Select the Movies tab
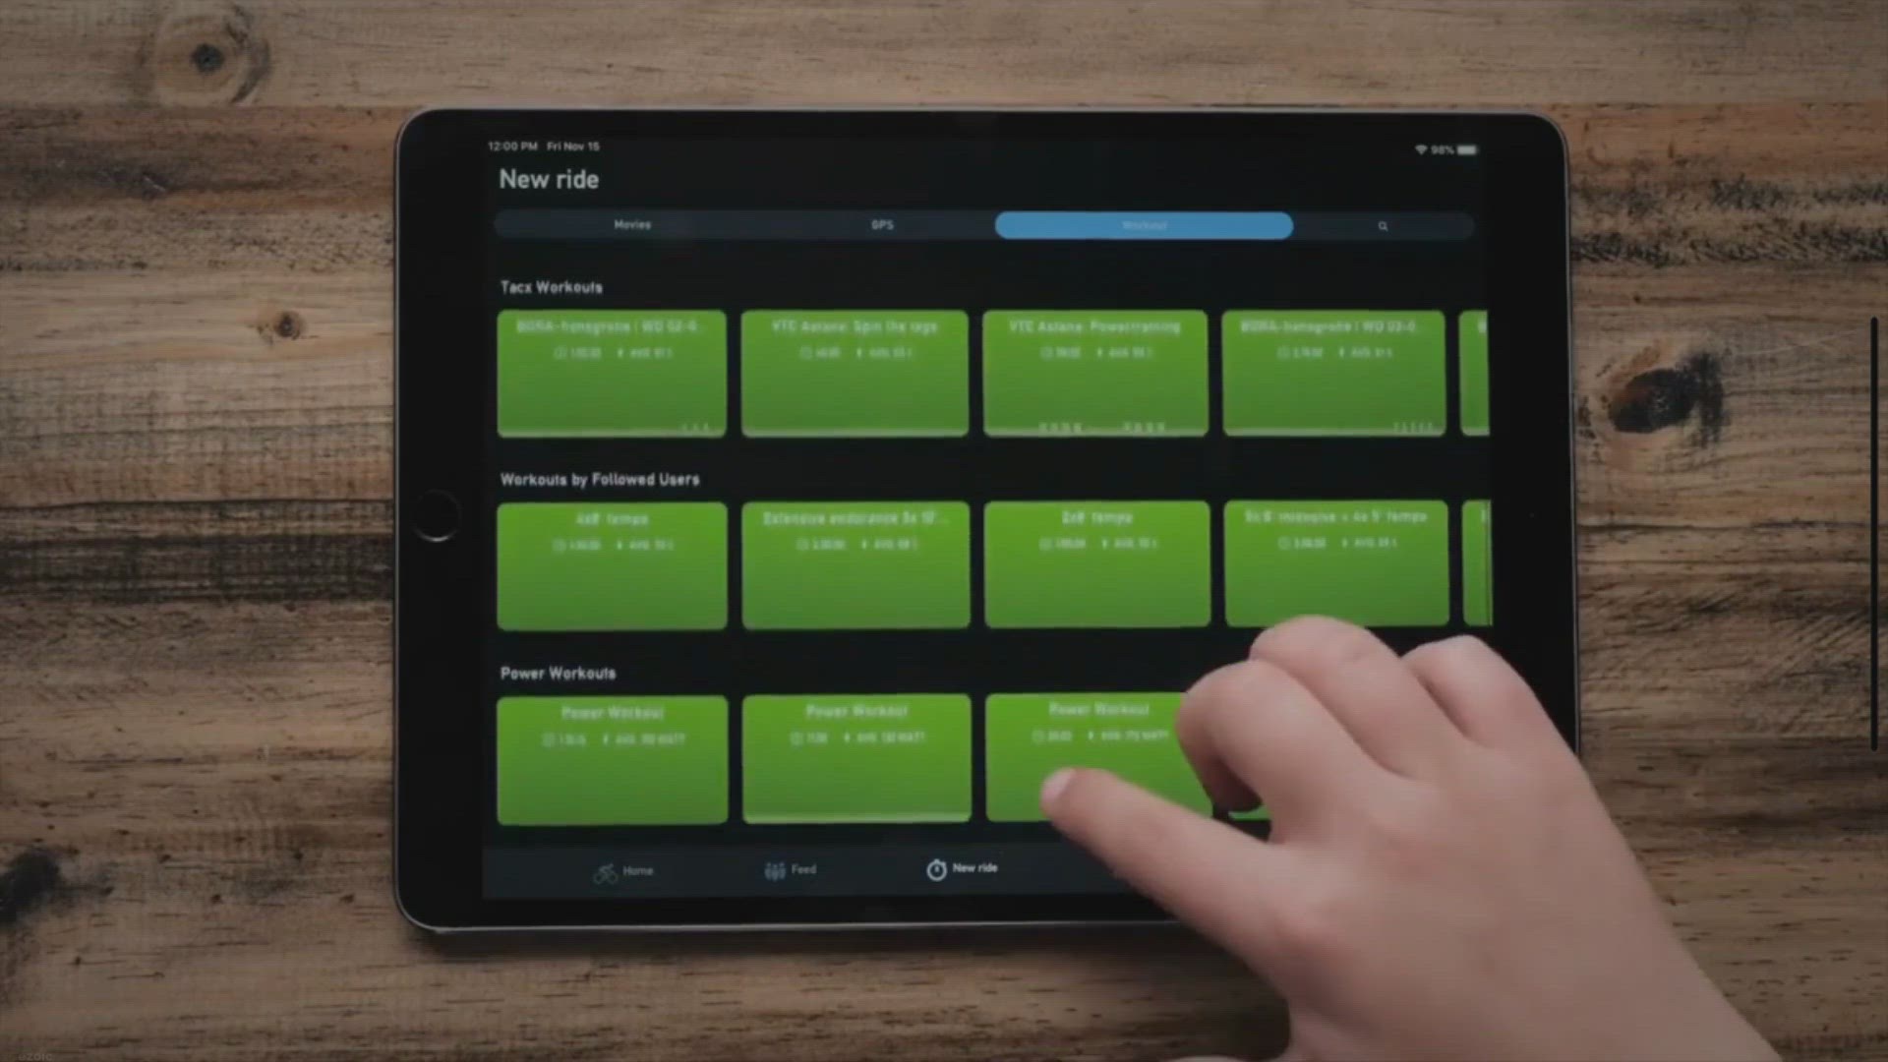 click(631, 224)
